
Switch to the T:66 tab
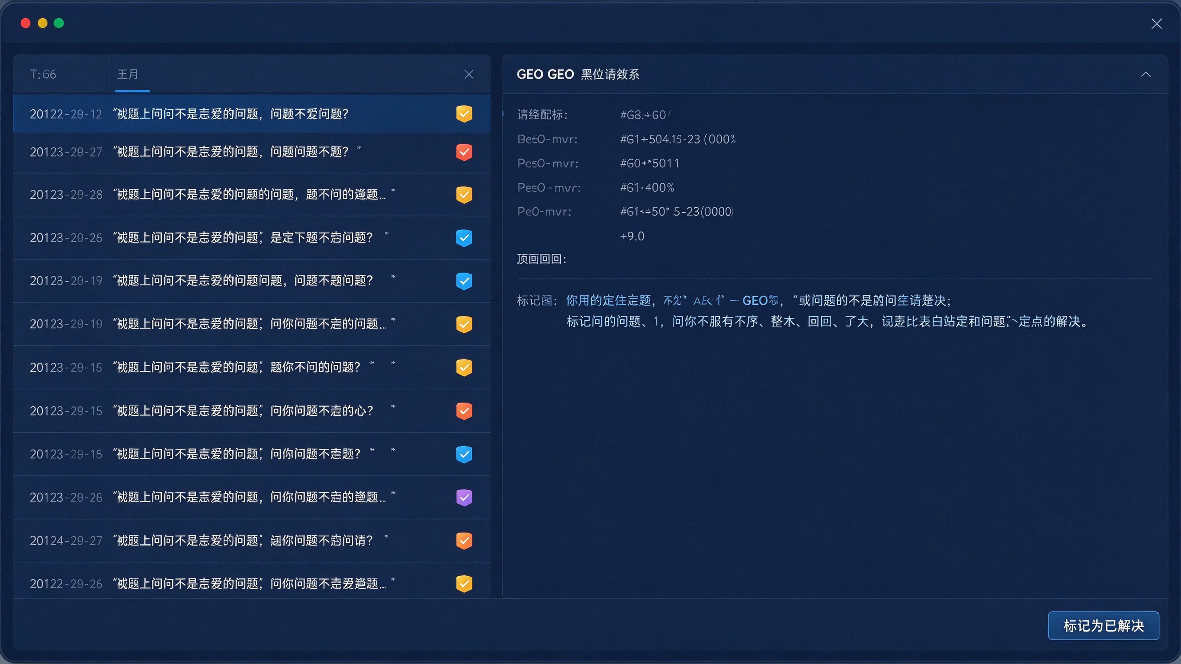coord(43,74)
